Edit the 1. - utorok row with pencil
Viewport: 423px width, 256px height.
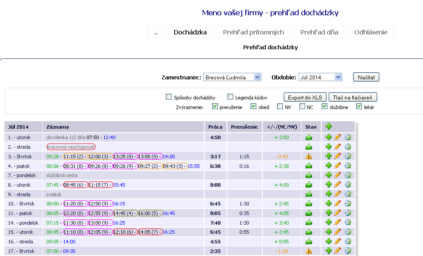(x=337, y=137)
